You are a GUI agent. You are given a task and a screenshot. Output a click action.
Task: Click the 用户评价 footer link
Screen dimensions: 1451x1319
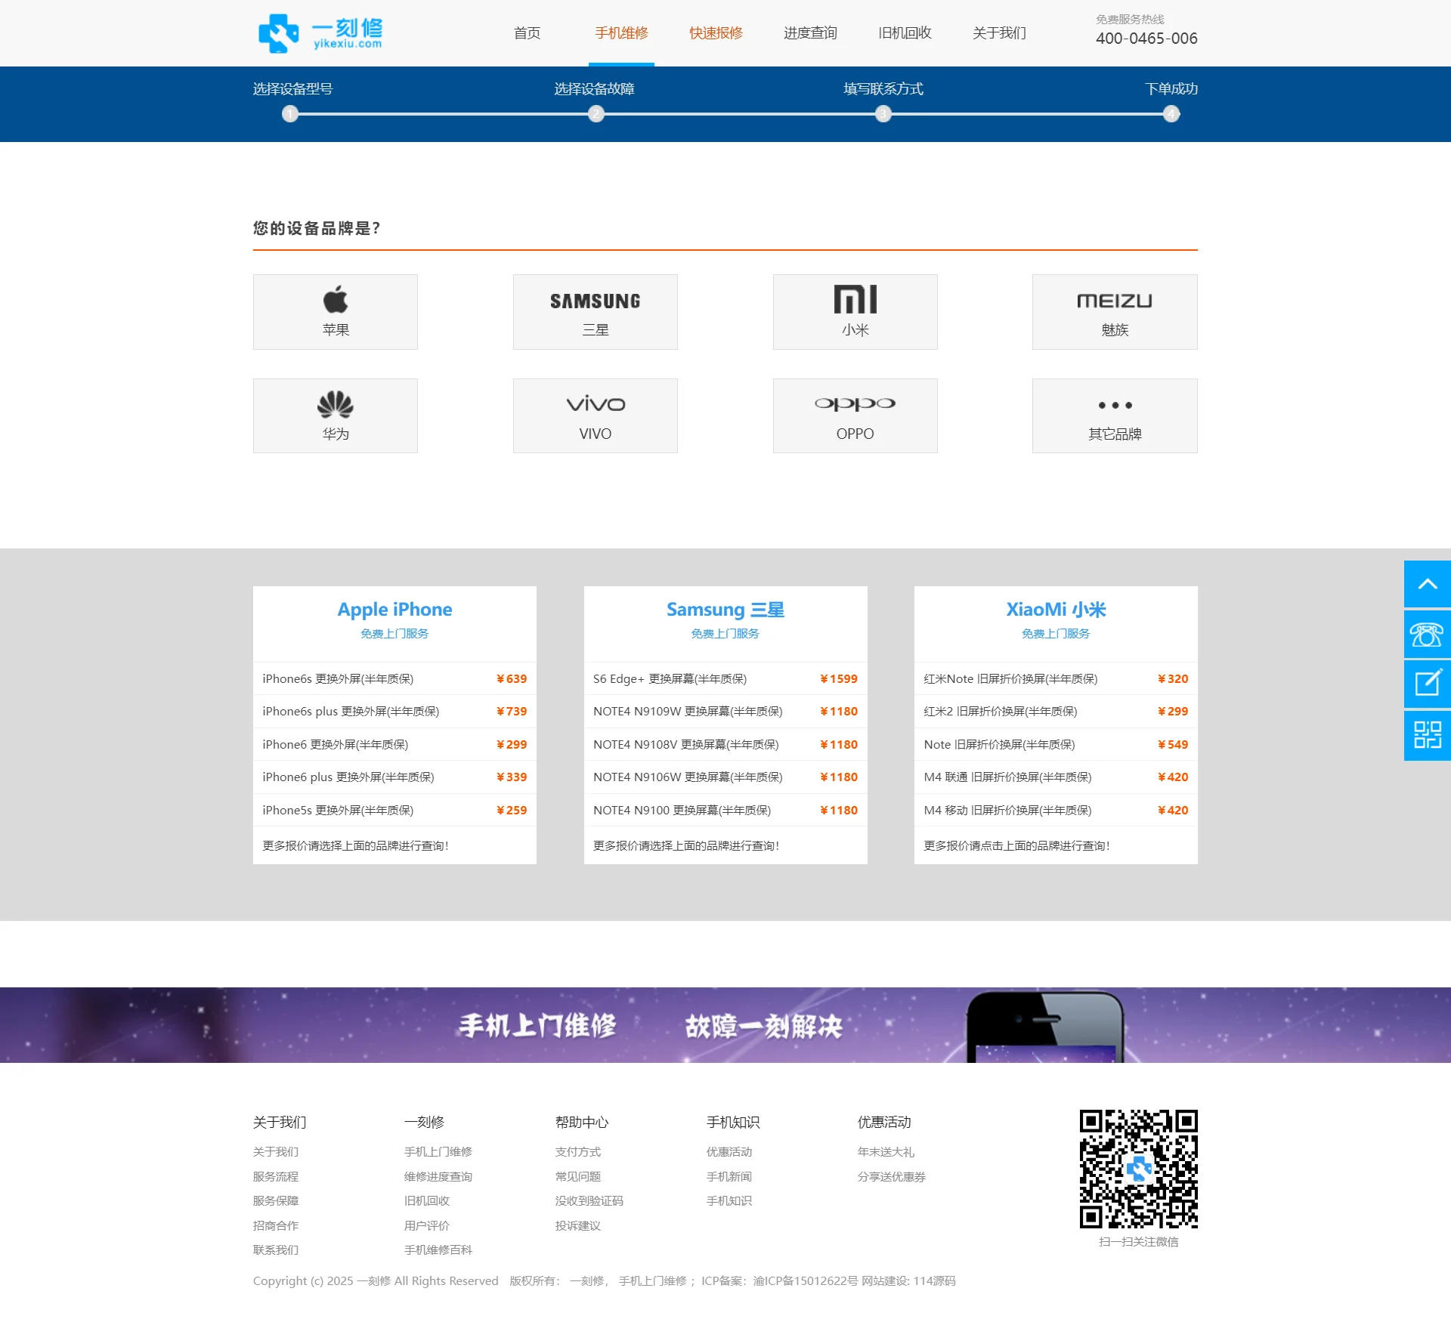click(x=425, y=1225)
